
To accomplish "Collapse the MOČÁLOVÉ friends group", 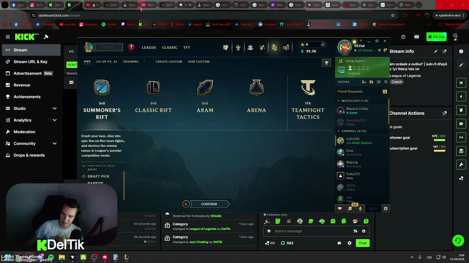I will [339, 101].
